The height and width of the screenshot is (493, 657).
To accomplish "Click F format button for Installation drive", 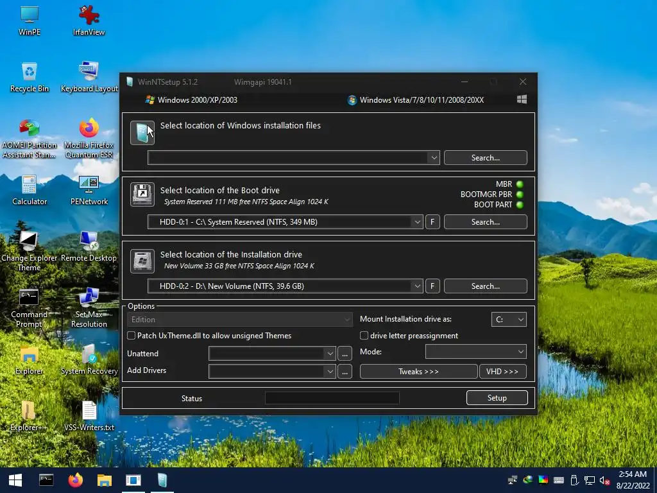I will [432, 286].
